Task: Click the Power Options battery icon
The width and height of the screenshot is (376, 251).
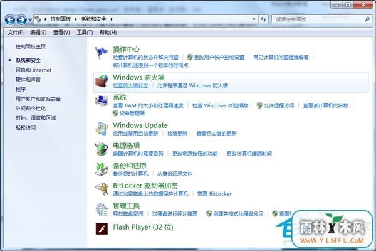Action: 102,149
